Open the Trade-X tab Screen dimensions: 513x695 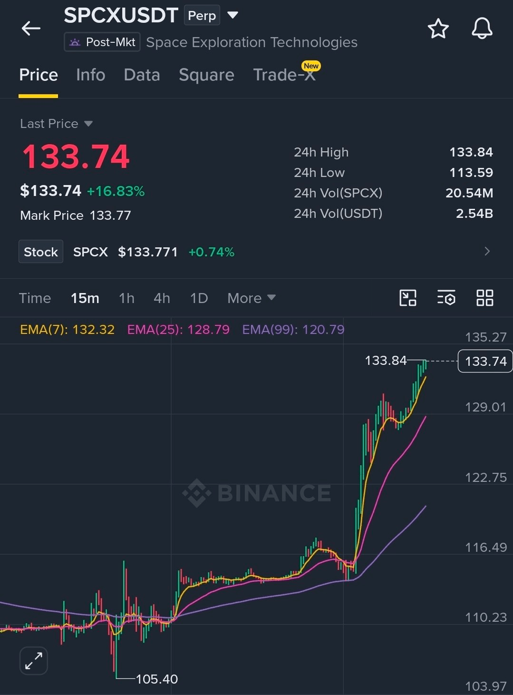(284, 75)
